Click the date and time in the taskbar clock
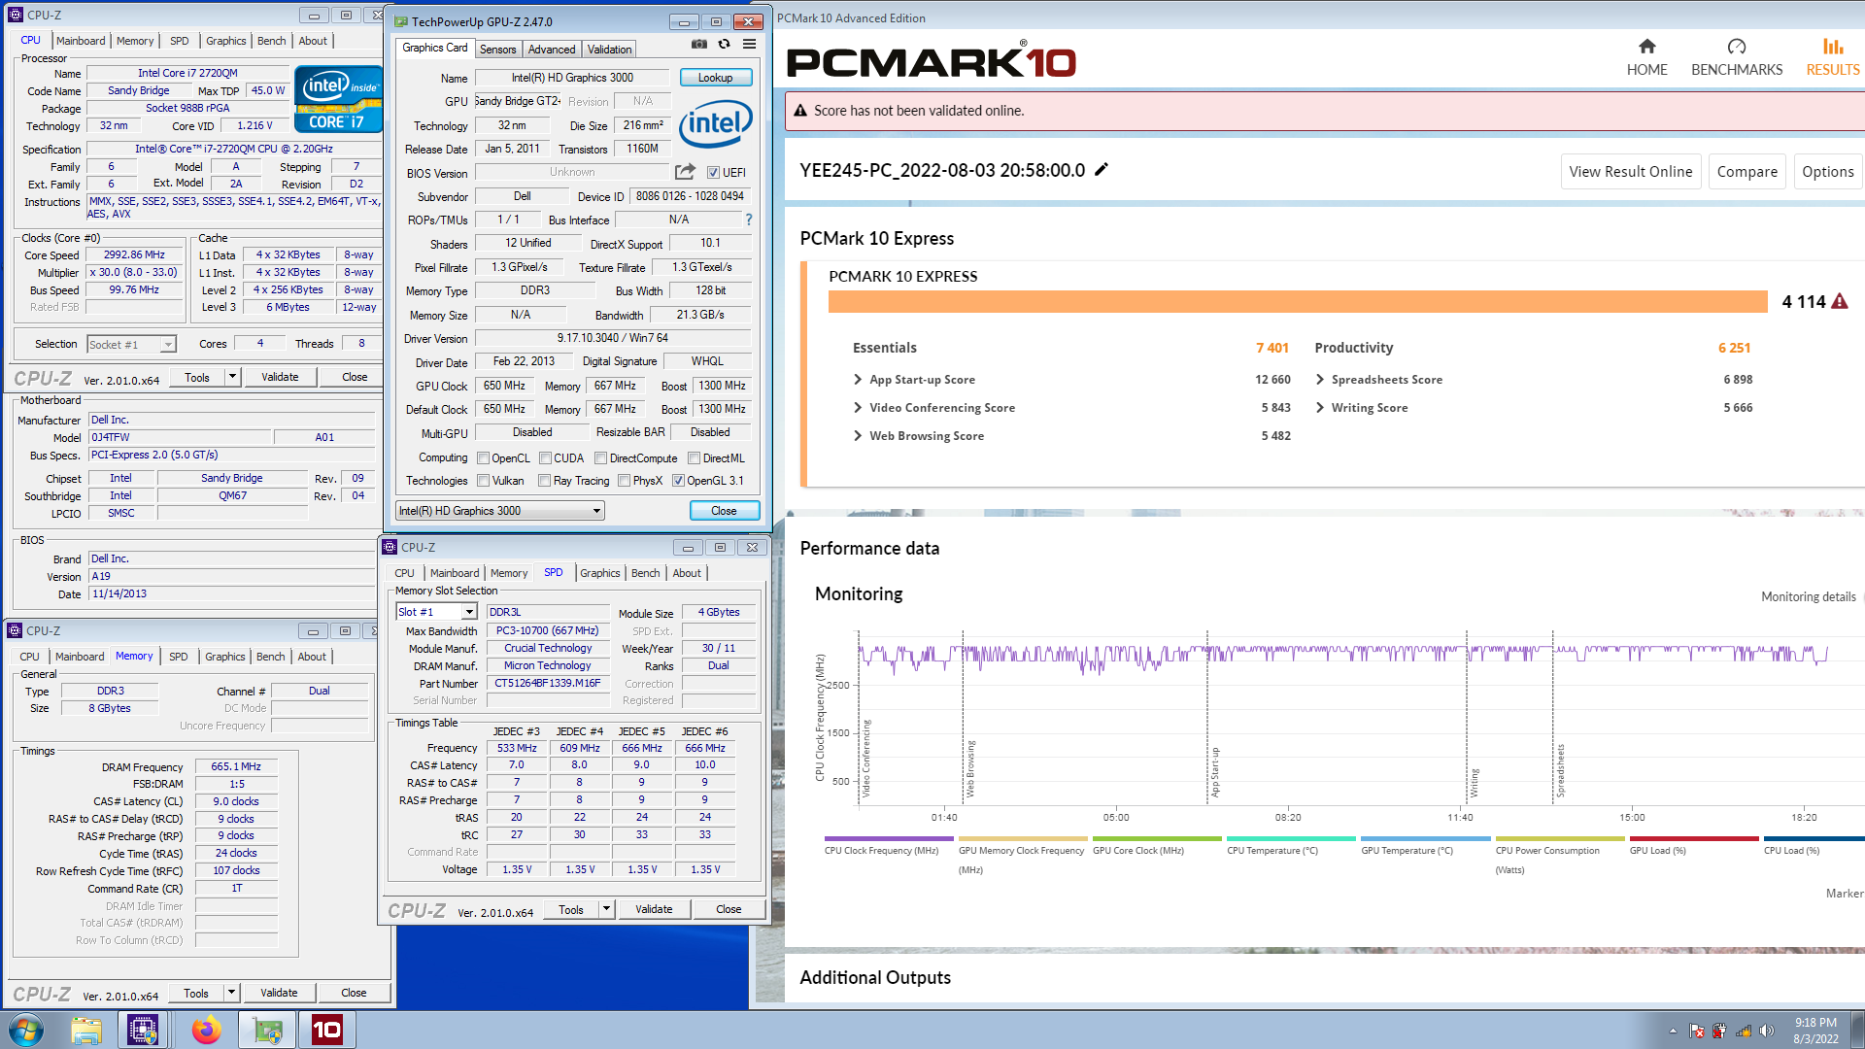The height and width of the screenshot is (1049, 1865). tap(1815, 1031)
